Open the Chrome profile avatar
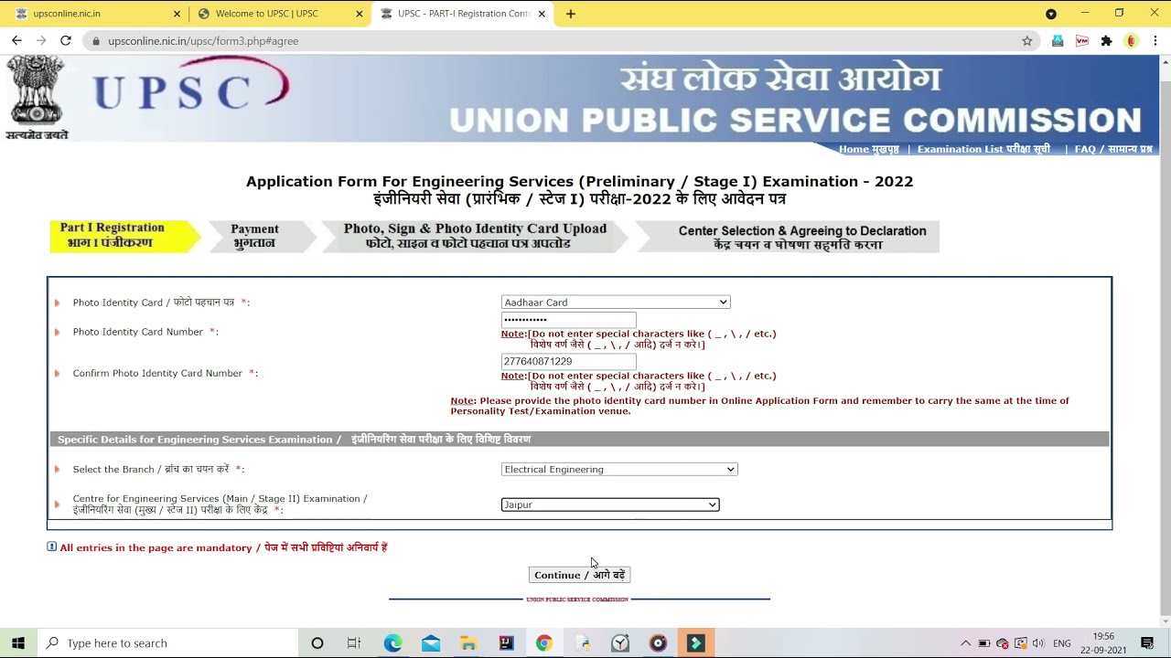Image resolution: width=1171 pixels, height=658 pixels. coord(1132,40)
